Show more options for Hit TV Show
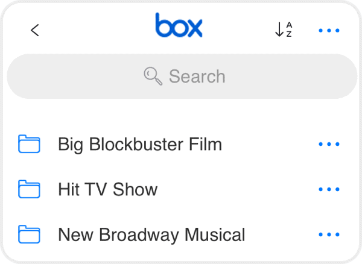The image size is (362, 264). pos(329,189)
